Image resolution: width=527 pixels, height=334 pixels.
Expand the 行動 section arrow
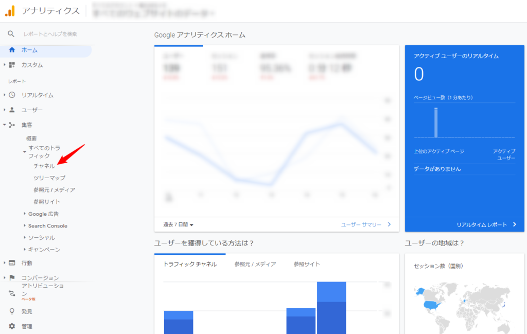[x=4, y=263]
